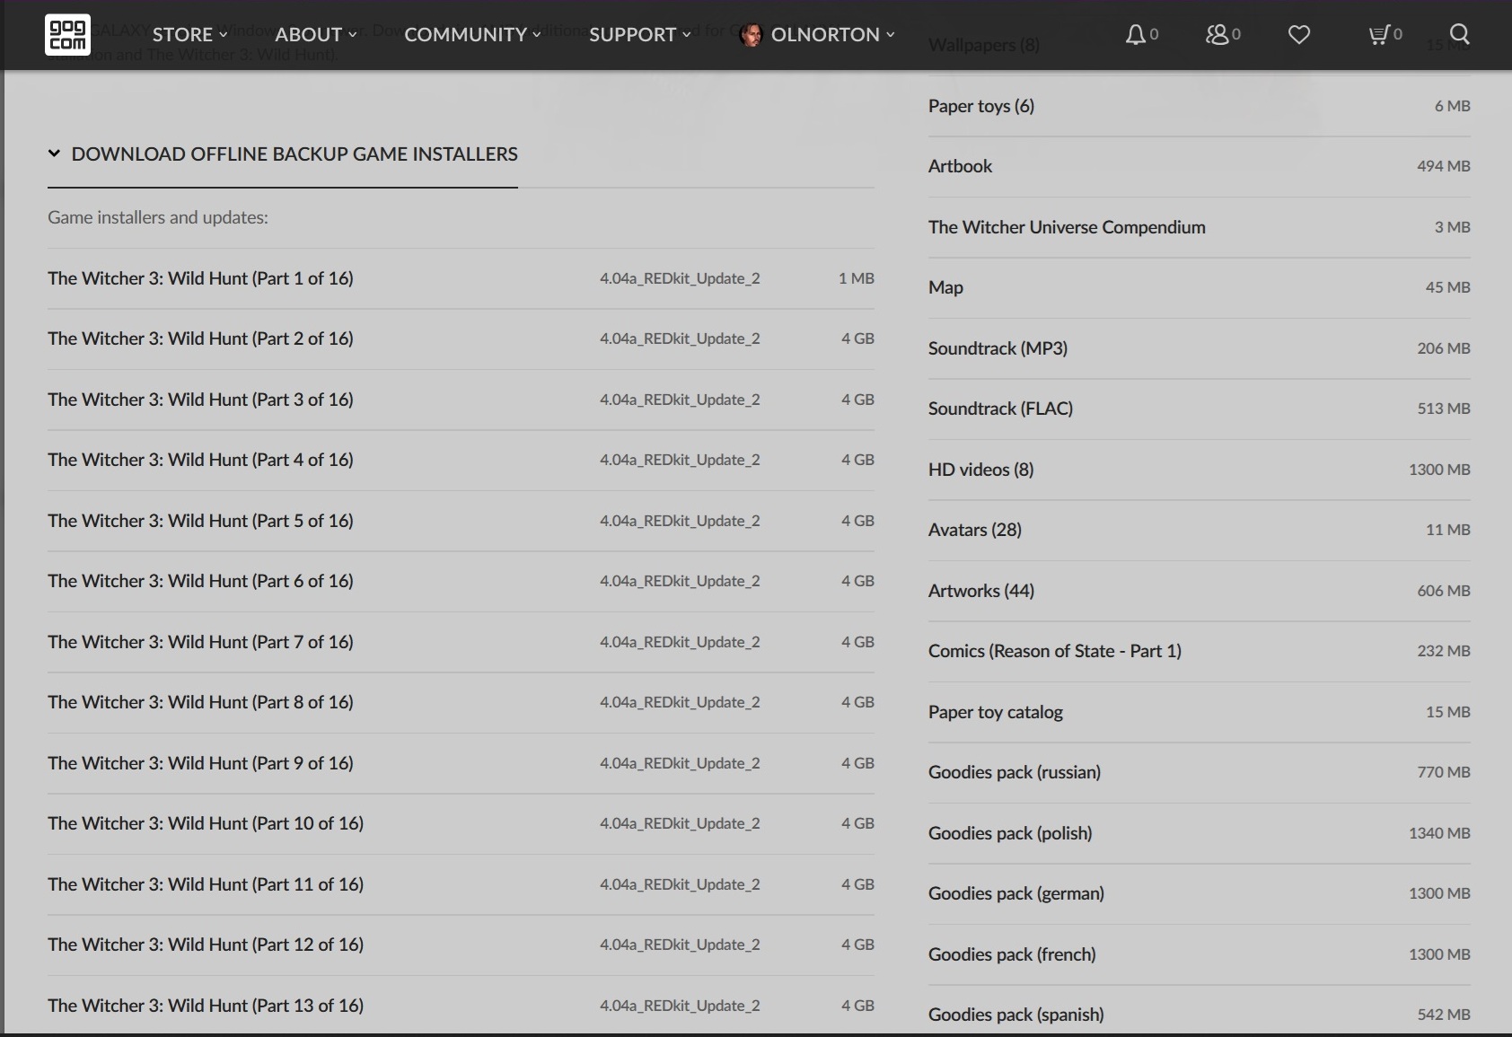Open the SUPPORT menu

pyautogui.click(x=640, y=34)
